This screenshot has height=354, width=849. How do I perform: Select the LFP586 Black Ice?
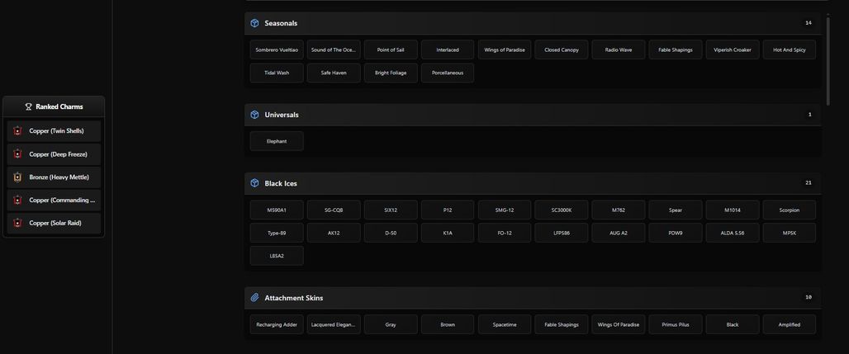[562, 233]
